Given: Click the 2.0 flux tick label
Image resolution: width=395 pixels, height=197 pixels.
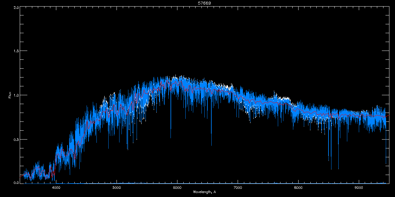Looking at the screenshot, I should (15, 7).
